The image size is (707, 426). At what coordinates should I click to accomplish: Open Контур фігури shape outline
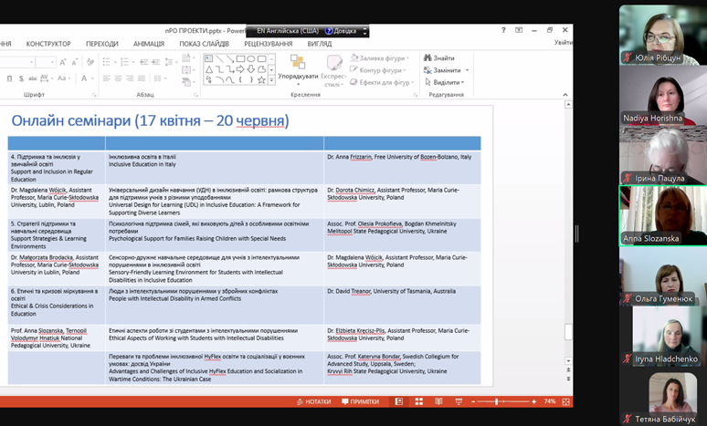pos(378,70)
